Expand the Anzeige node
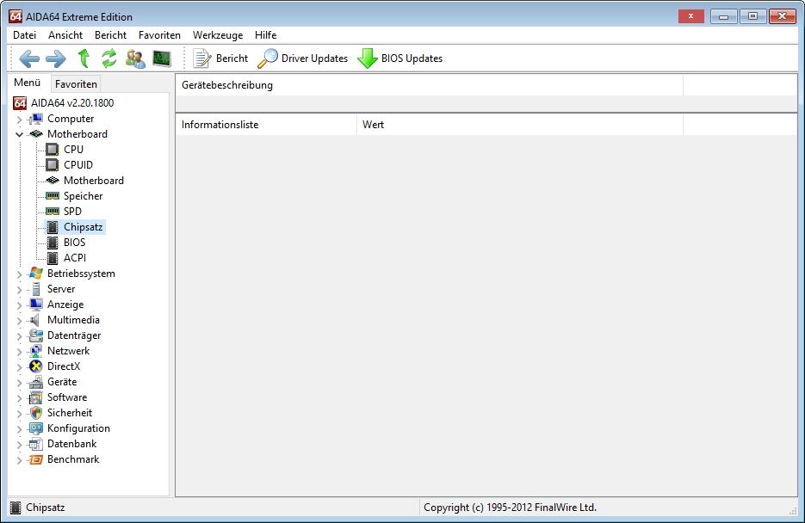Image resolution: width=805 pixels, height=523 pixels. point(19,305)
